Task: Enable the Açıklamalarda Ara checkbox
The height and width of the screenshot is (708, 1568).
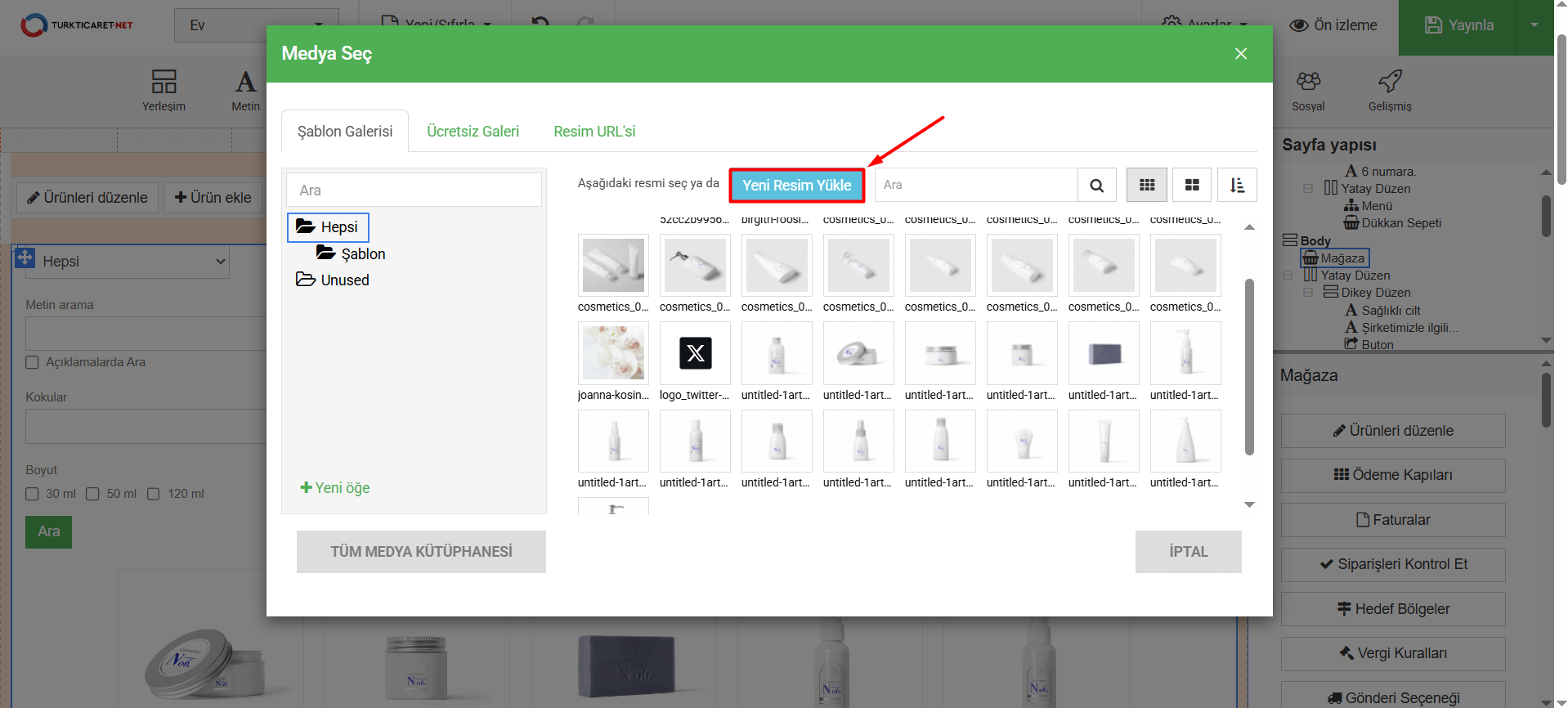Action: [x=33, y=362]
